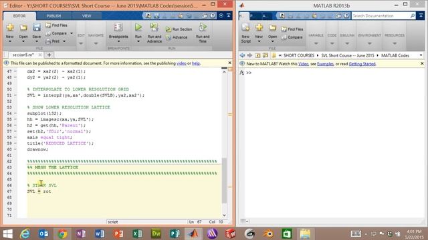Open the current folder path dropdown
The image size is (428, 240).
click(421, 55)
